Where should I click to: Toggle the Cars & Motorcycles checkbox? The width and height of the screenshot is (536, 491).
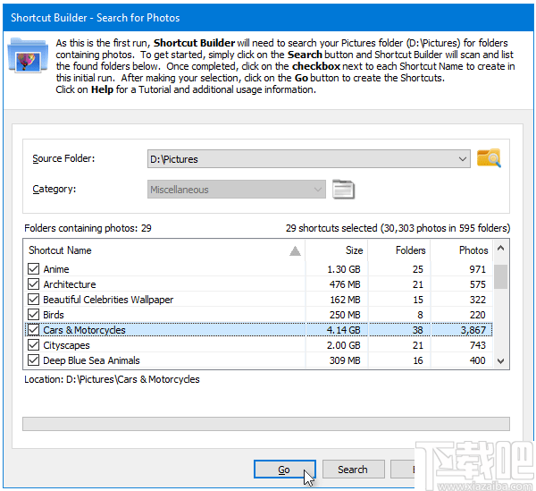(34, 330)
